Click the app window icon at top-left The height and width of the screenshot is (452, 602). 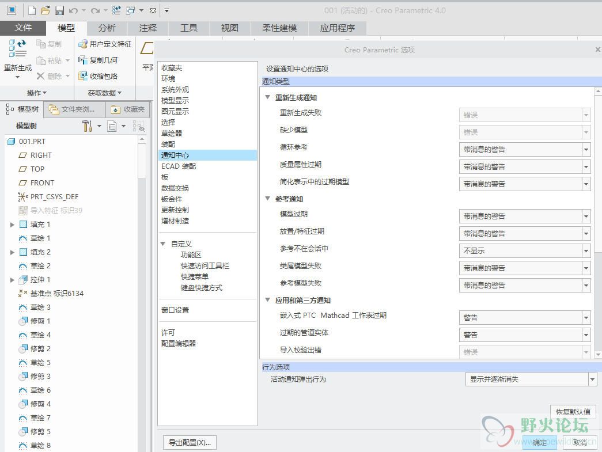tap(12, 10)
